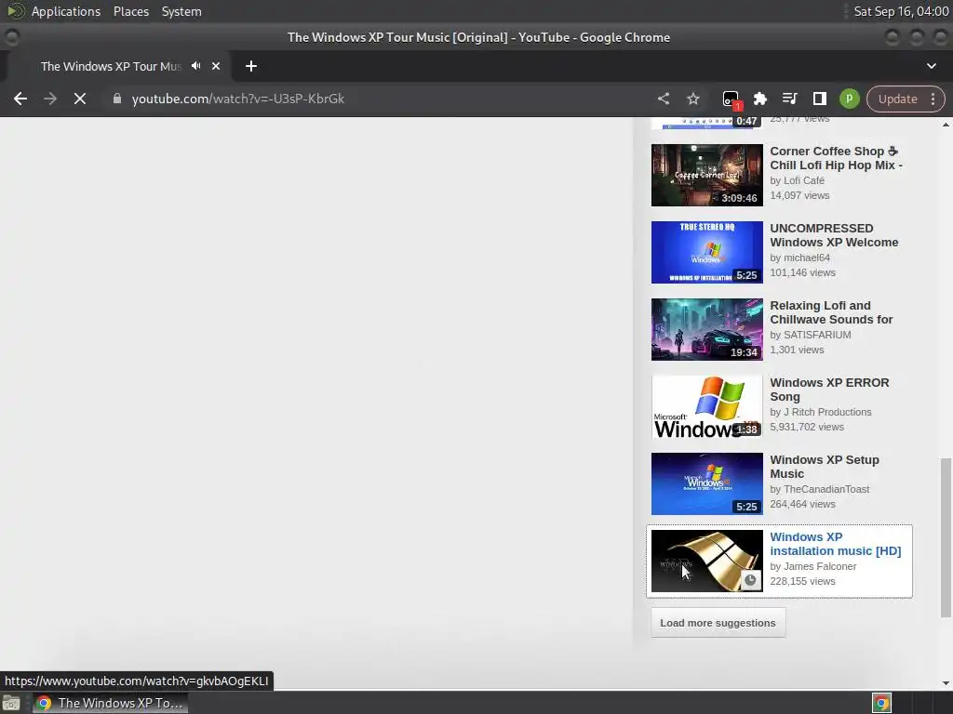Bookmark this tab with the star icon
The width and height of the screenshot is (953, 714).
coord(692,99)
